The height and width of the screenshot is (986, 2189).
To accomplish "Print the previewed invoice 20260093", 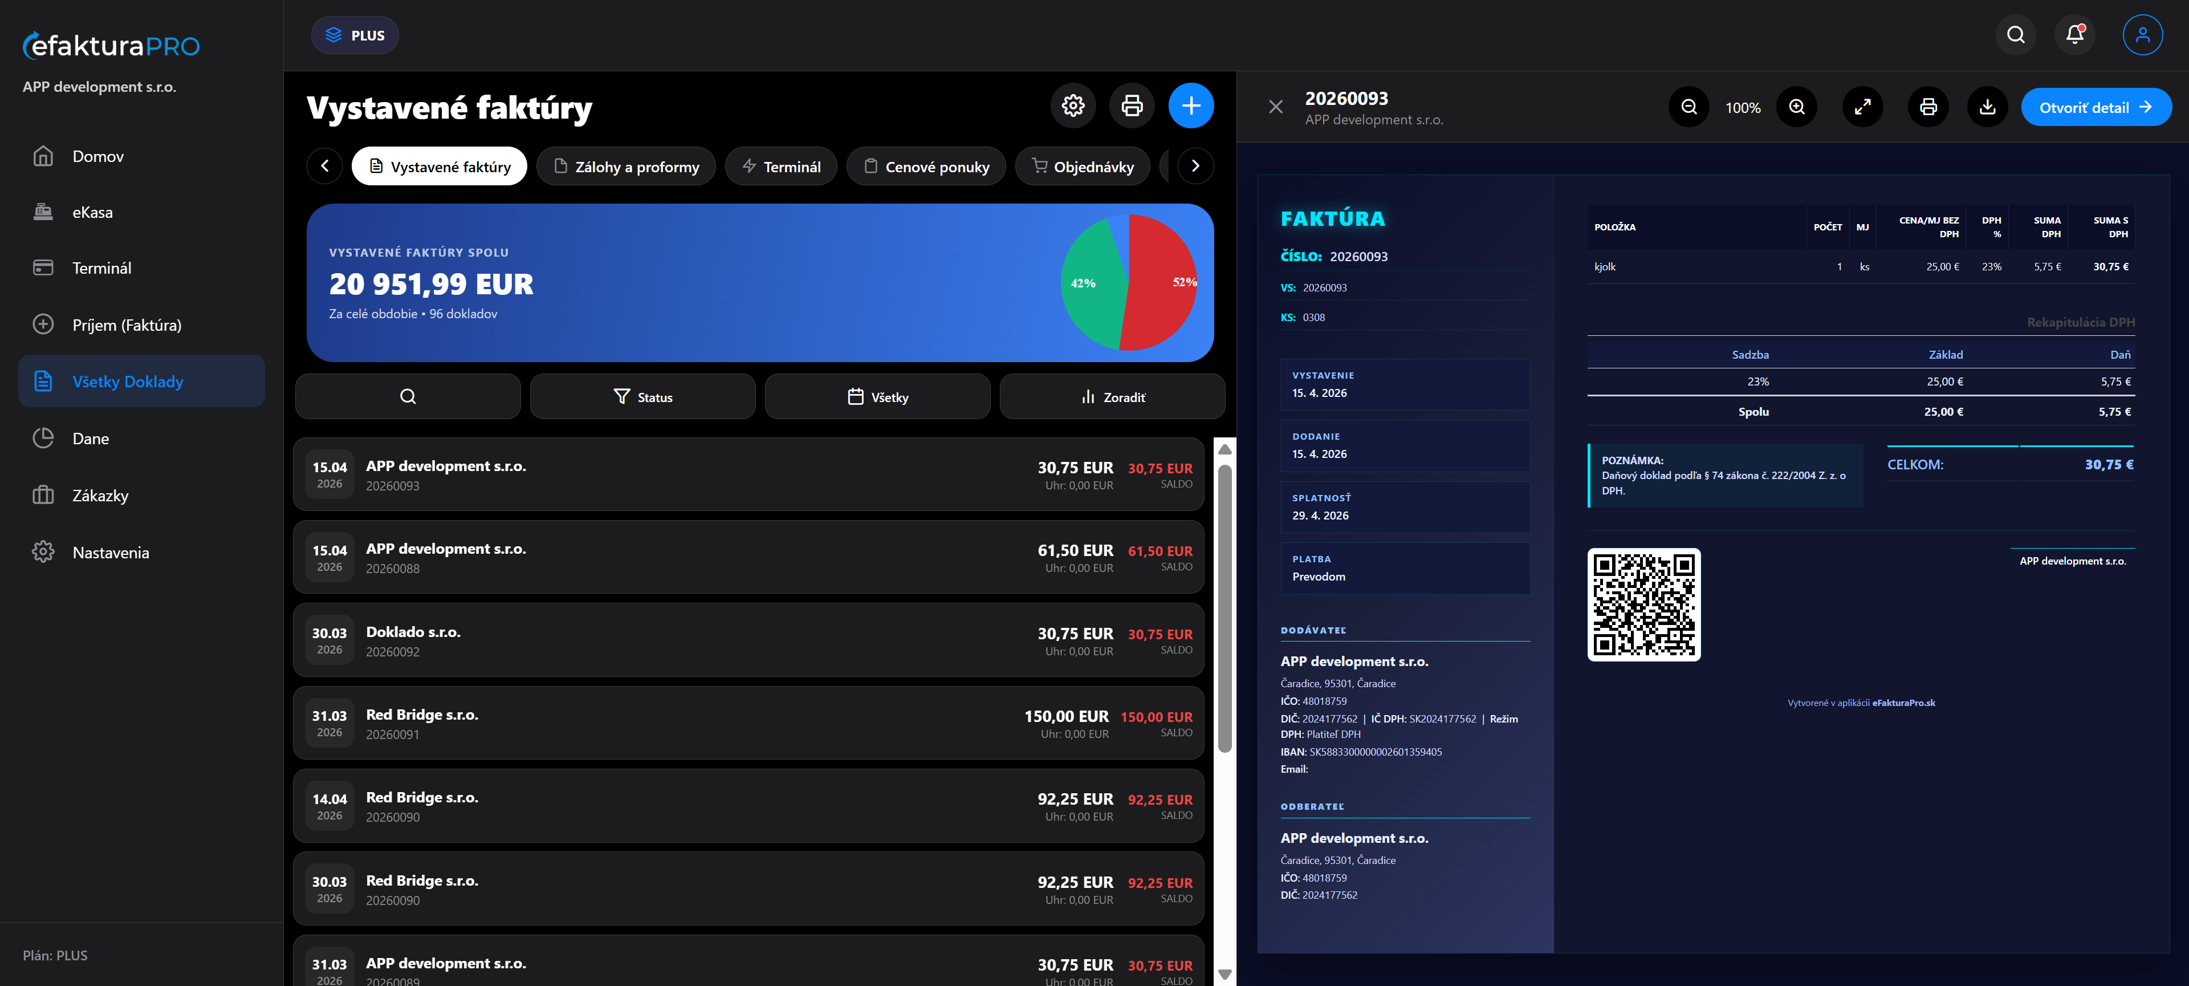I will (1928, 107).
